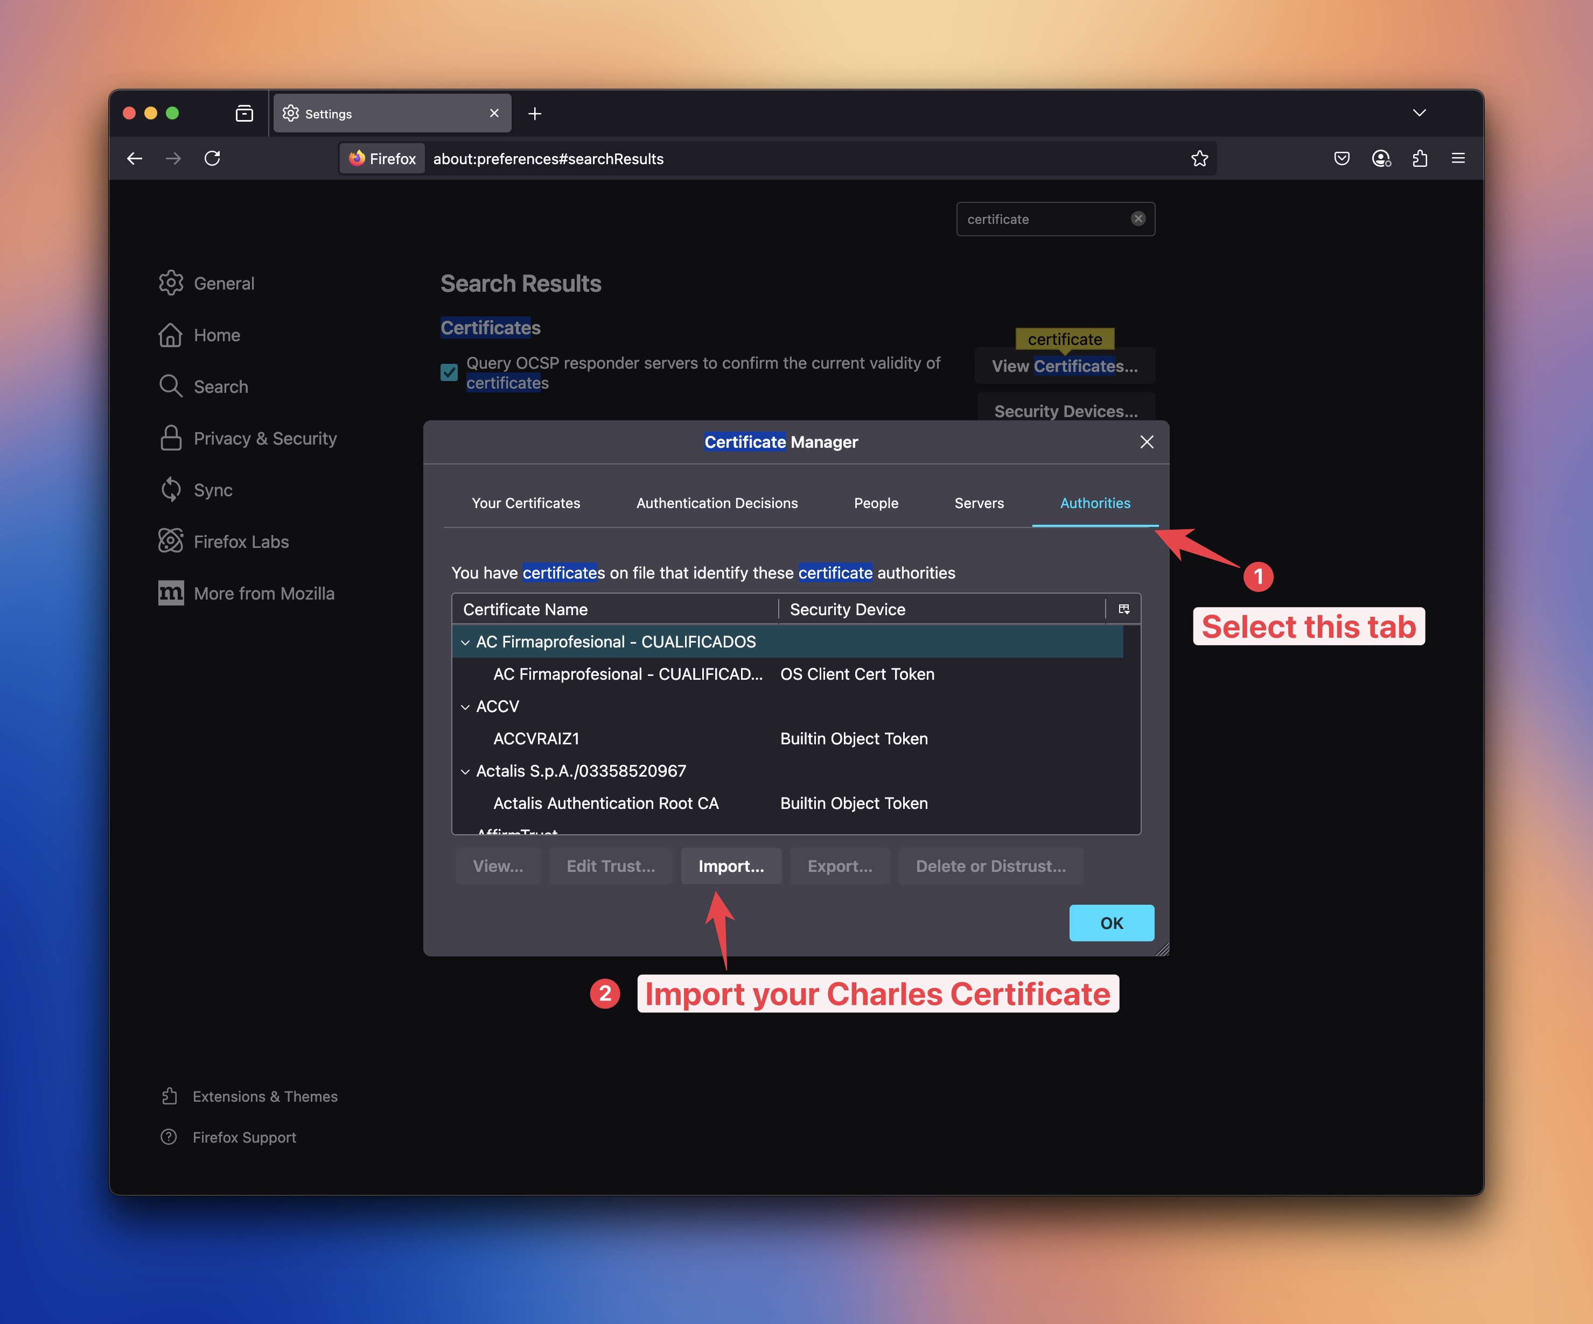The width and height of the screenshot is (1593, 1324).
Task: Switch to the Authentication Decisions tab
Action: click(717, 503)
